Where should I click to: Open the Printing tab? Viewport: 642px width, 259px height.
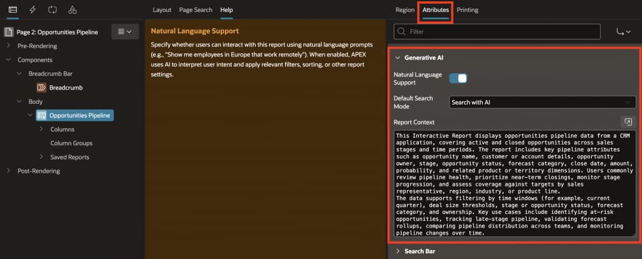[x=467, y=10]
